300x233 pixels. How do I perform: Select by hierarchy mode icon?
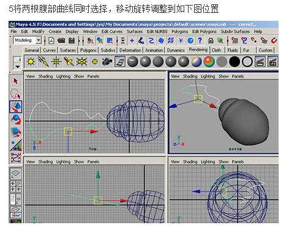tap(90, 40)
